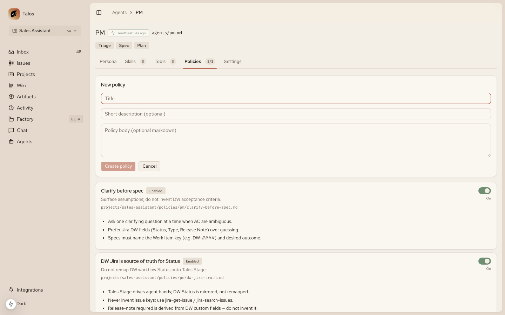This screenshot has width=505, height=315.
Task: Click the Create policy button
Action: [x=118, y=166]
